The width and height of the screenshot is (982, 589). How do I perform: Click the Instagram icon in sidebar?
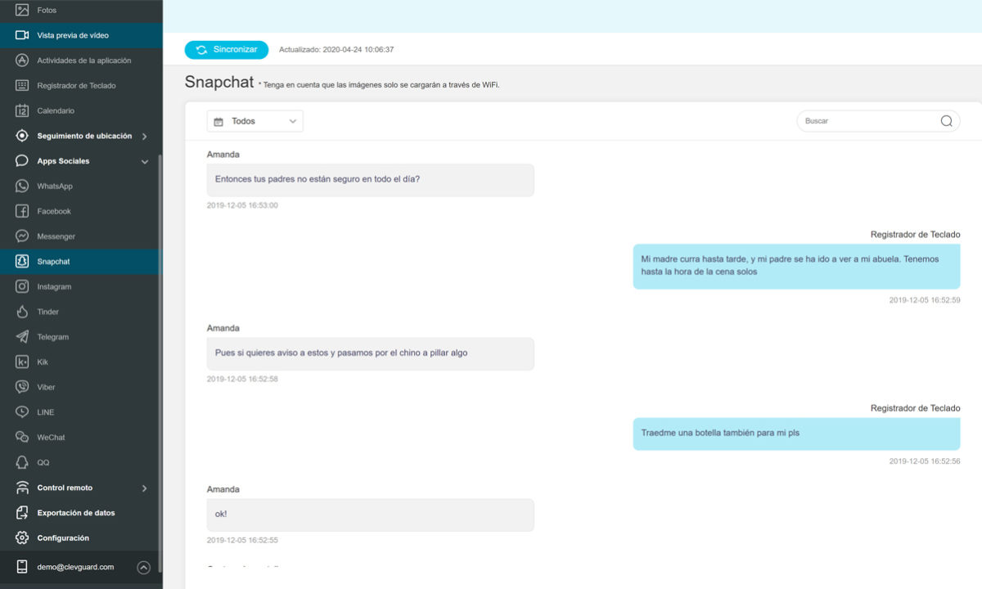pyautogui.click(x=22, y=287)
